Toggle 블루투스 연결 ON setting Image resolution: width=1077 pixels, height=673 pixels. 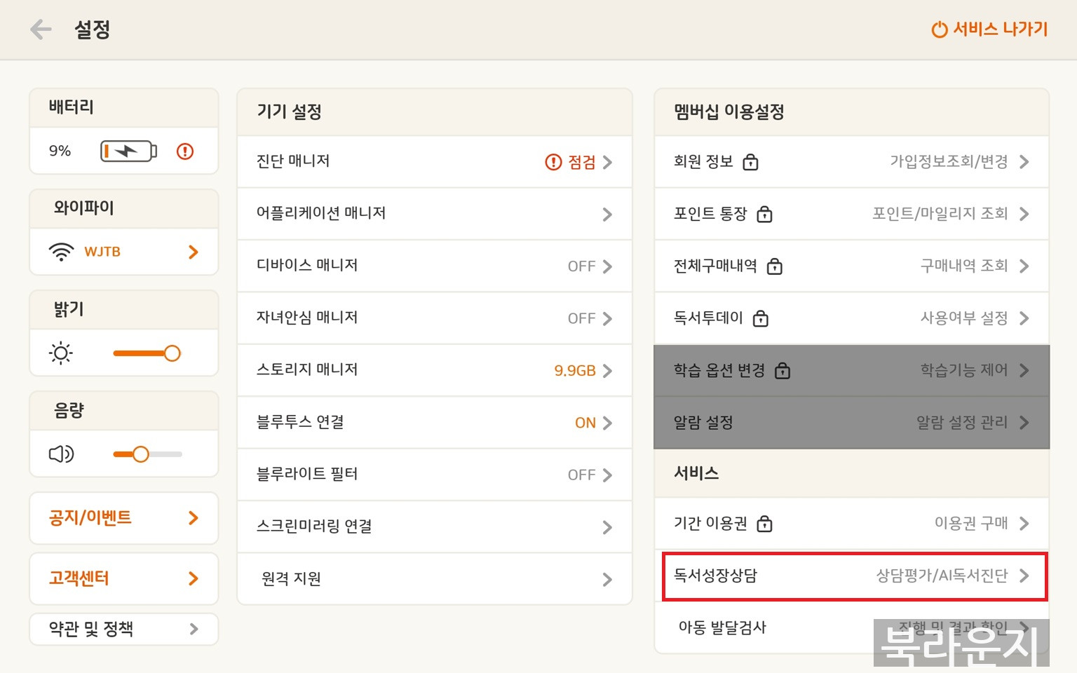585,423
